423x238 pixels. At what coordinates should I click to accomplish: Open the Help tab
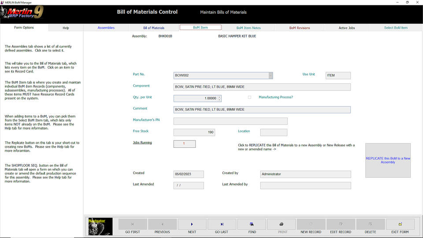(x=66, y=28)
